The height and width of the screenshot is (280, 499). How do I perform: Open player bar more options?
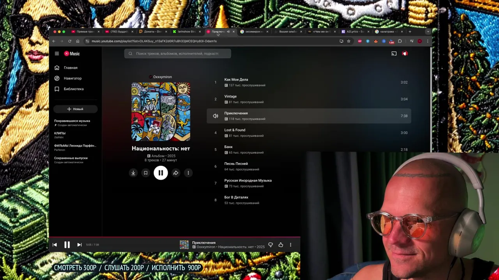click(290, 245)
